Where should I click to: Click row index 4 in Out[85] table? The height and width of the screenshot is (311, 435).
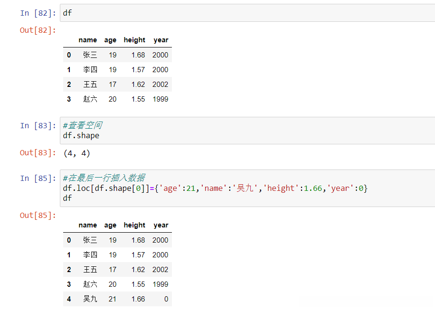(x=69, y=299)
